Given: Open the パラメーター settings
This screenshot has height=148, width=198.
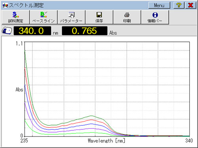Looking at the screenshot, I should (71, 17).
